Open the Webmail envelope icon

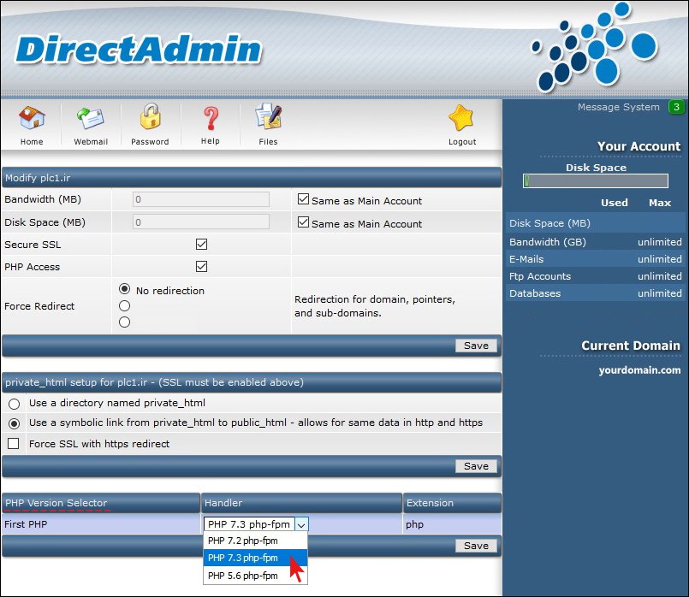[x=91, y=118]
